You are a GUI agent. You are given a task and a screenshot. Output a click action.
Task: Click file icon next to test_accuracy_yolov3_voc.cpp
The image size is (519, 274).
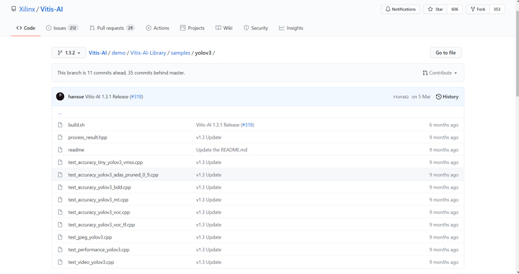(x=60, y=212)
